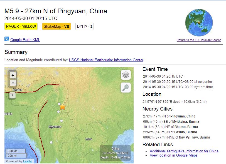Open the map wrench settings tool

tap(126, 88)
